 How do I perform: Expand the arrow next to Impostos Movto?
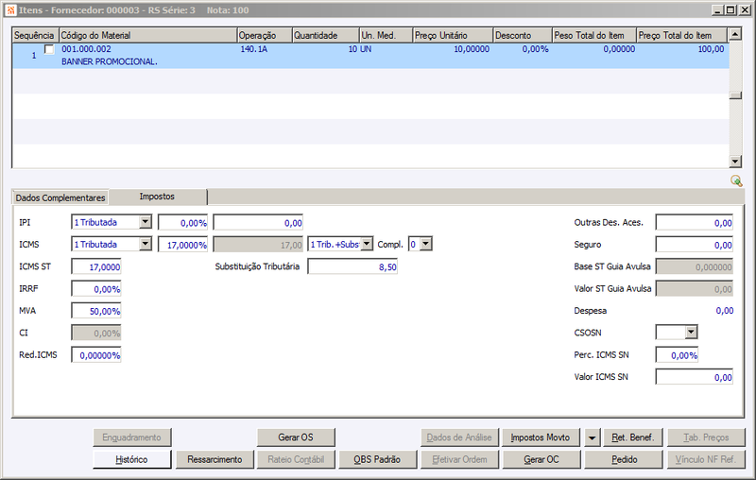(592, 437)
